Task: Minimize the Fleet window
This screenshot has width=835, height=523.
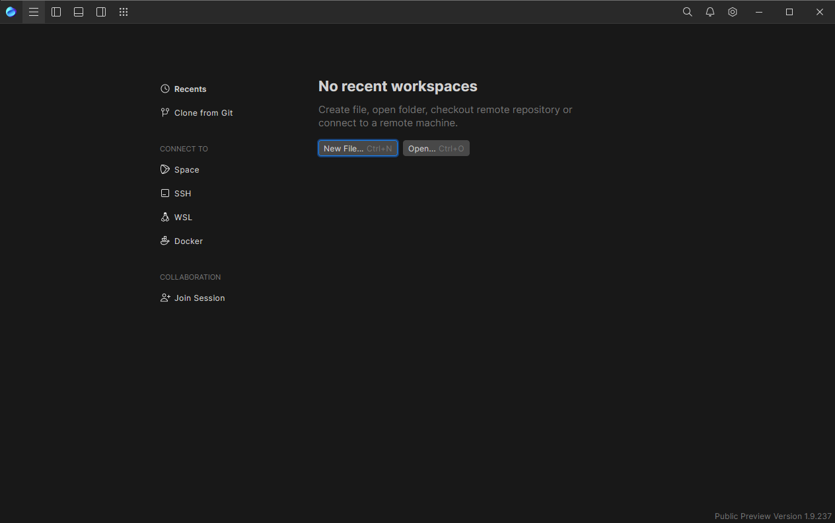Action: [759, 12]
